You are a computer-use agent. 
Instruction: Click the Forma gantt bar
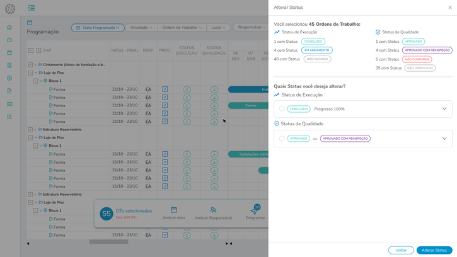coord(248,105)
